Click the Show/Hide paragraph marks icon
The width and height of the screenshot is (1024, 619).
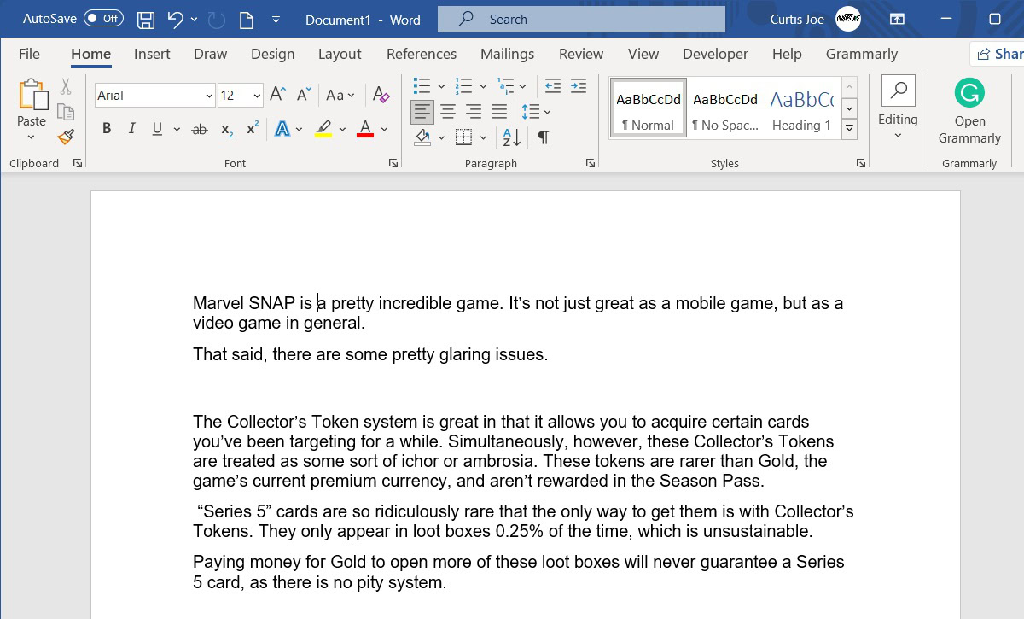pos(543,137)
